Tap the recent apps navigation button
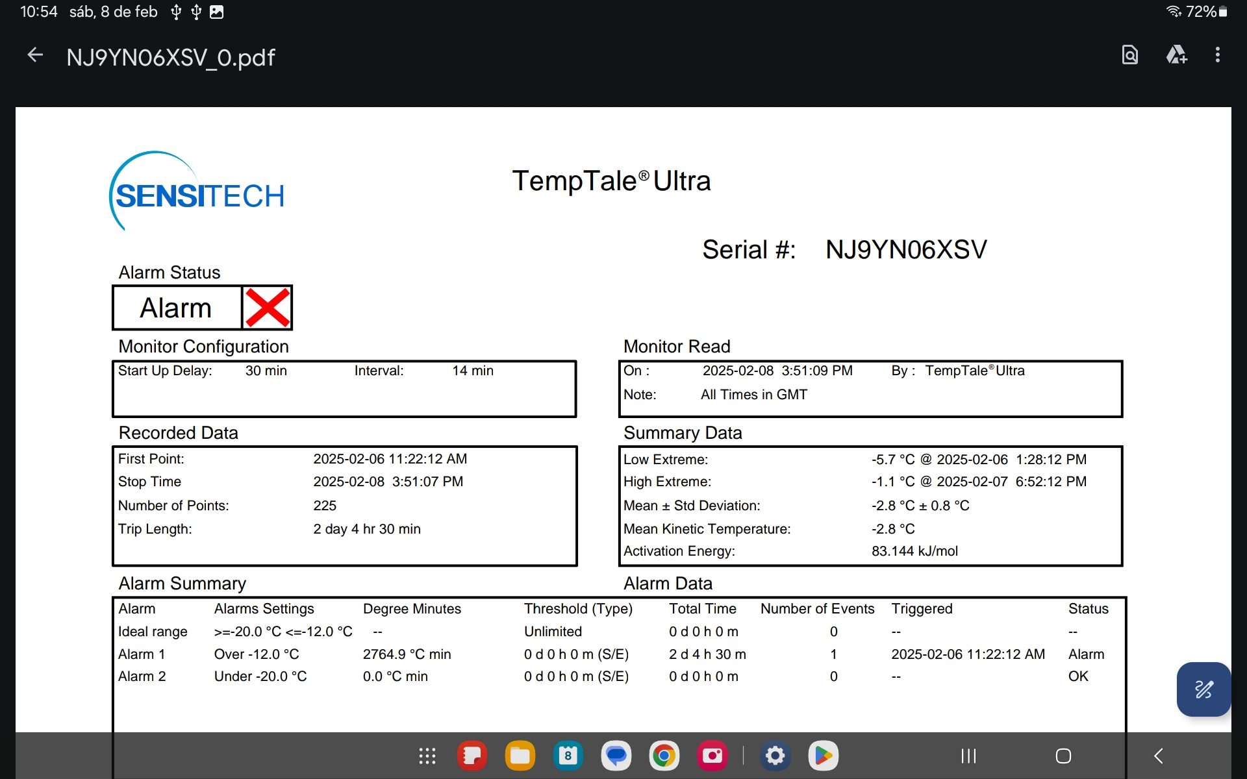Screen dimensions: 1247x779 coord(968,756)
